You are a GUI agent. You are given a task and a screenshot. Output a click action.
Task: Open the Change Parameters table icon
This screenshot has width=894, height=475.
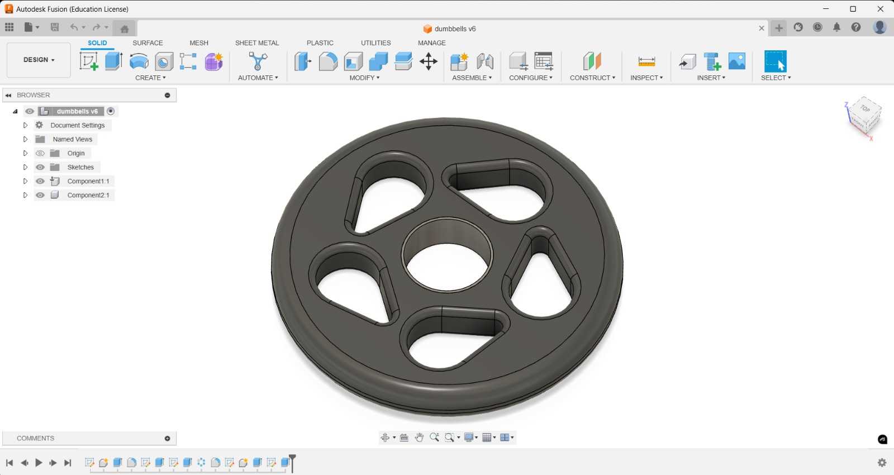(544, 61)
